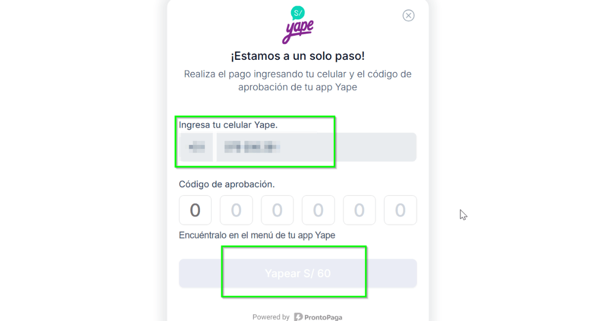Screen dimensions: 614x321
Task: Click the teal S/ speech bubble icon
Action: click(297, 13)
